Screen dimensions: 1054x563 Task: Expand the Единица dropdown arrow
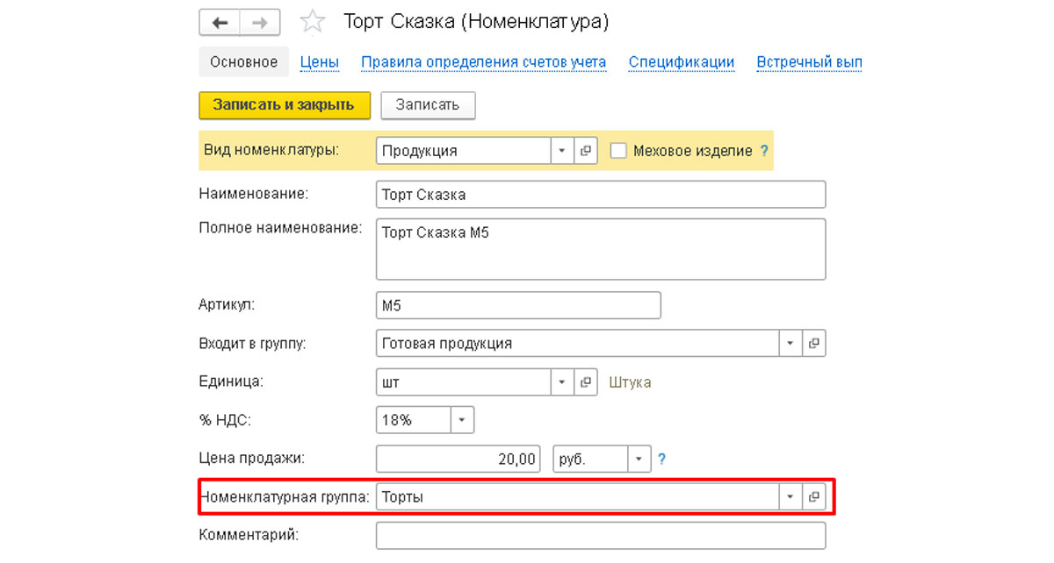pyautogui.click(x=562, y=382)
